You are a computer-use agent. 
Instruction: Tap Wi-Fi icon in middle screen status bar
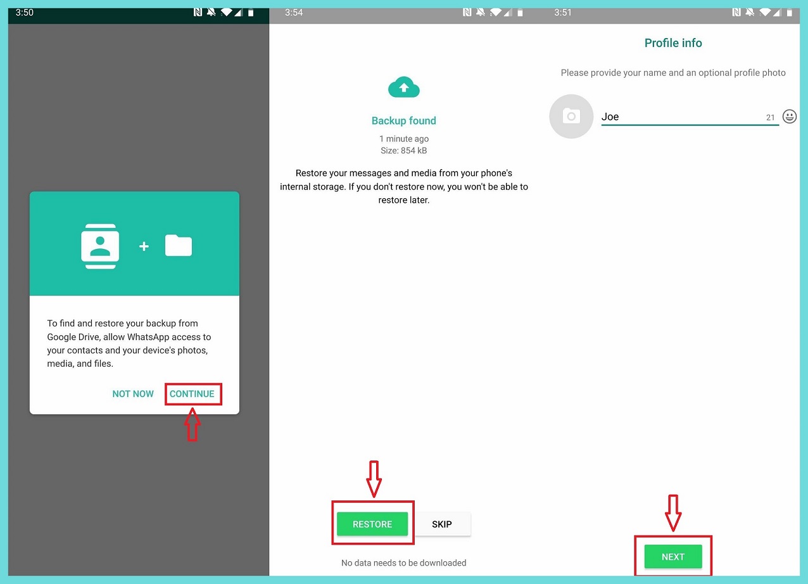[x=496, y=12]
